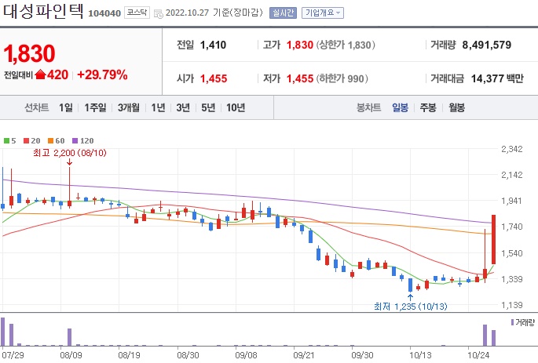Screen dimensions: 538x363
Task: Switch to 주봉 weekly candles
Action: (x=428, y=108)
